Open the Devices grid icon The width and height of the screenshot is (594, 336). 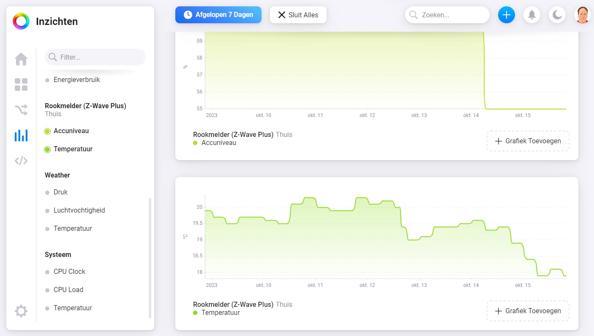(21, 85)
